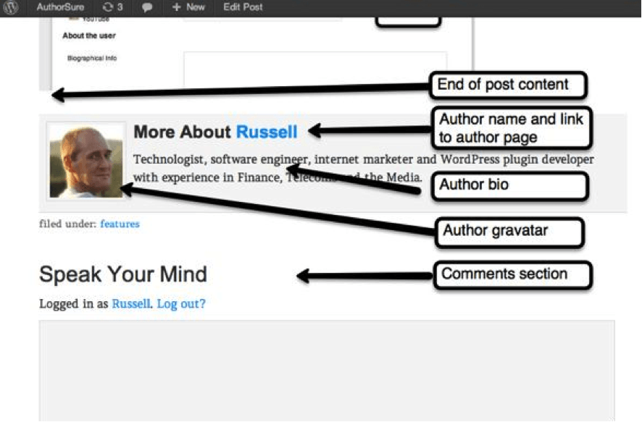Image resolution: width=642 pixels, height=422 pixels.
Task: Select the Author bio callout box
Action: pyautogui.click(x=511, y=185)
